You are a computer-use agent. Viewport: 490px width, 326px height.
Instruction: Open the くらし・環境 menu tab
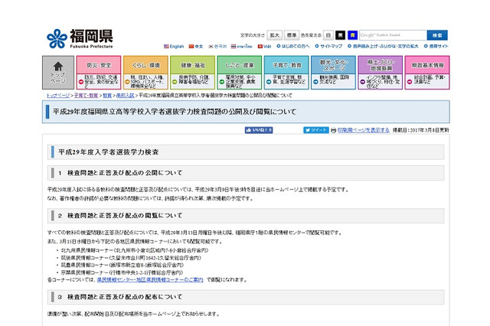(x=145, y=65)
